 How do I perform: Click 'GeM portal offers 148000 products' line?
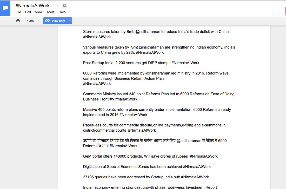click(x=150, y=156)
